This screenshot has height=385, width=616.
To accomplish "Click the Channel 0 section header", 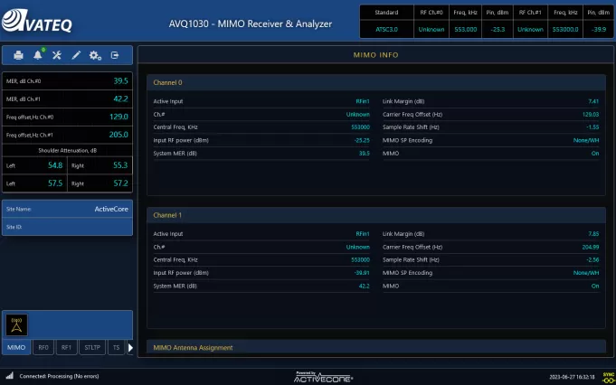I will pos(376,82).
